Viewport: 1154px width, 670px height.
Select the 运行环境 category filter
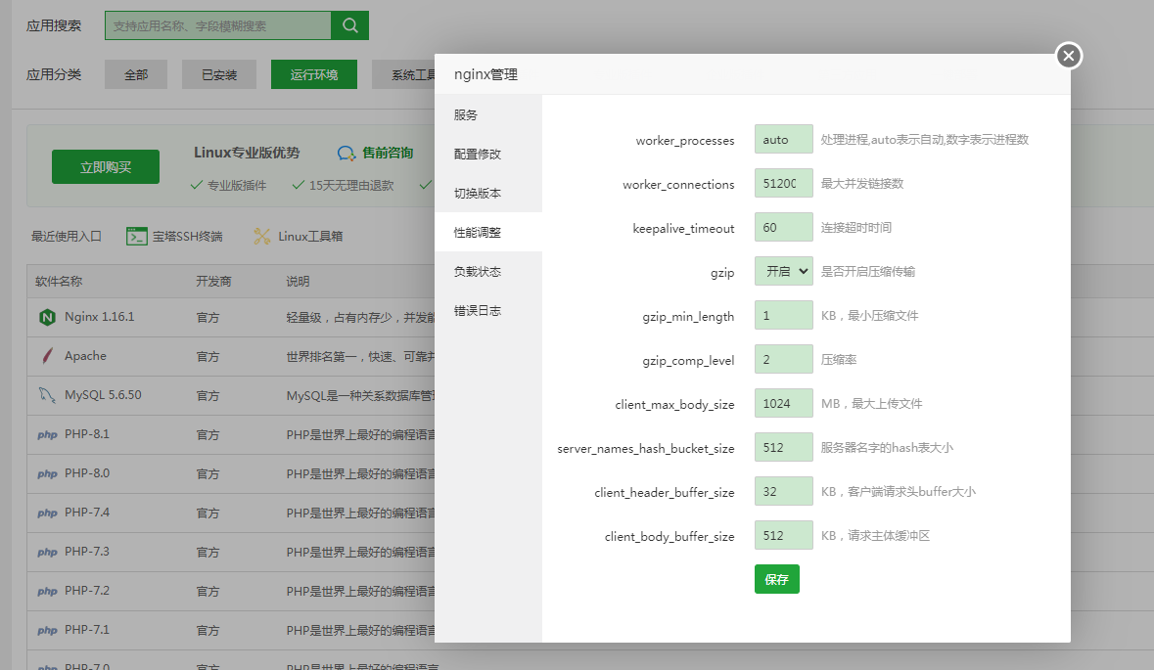click(x=314, y=74)
